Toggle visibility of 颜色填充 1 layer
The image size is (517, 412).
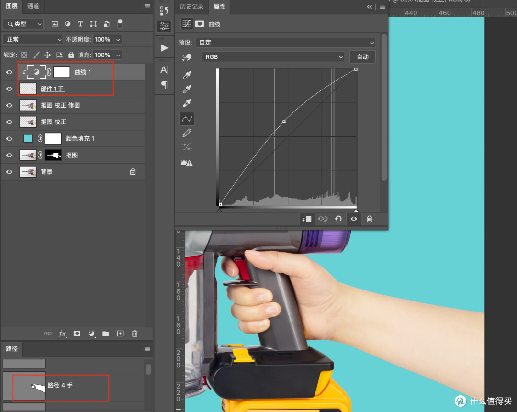click(9, 138)
